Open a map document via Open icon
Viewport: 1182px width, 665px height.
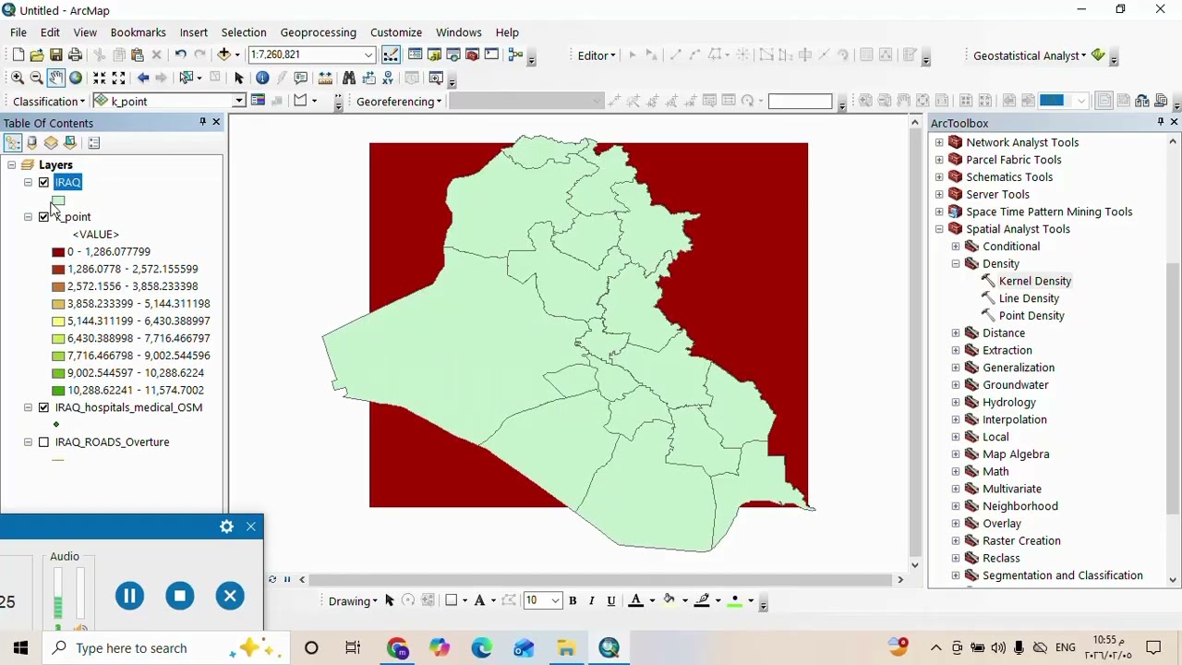click(37, 55)
